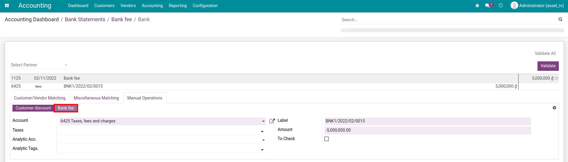Tick the To Check checkbox
Viewport: 568px width, 162px height.
326,139
